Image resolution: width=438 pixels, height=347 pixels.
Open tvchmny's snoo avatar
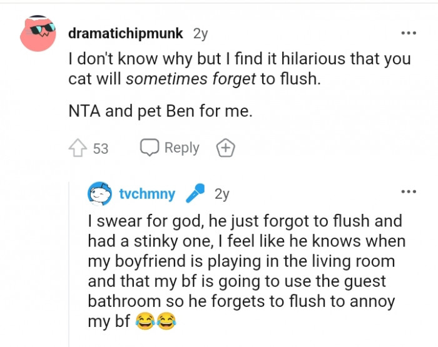(x=99, y=193)
